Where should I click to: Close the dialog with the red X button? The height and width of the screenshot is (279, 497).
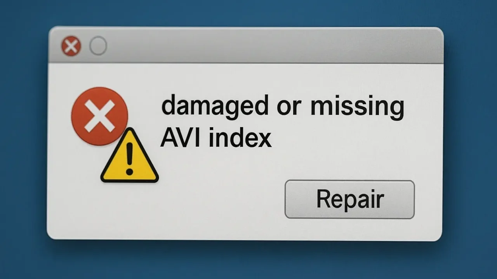pyautogui.click(x=71, y=46)
